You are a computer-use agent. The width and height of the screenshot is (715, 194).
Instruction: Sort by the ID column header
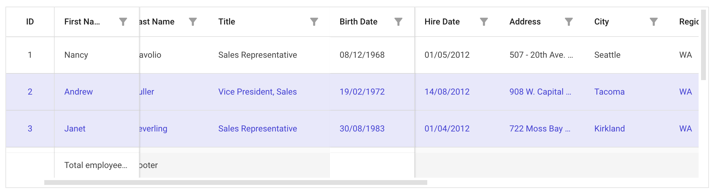pos(30,22)
